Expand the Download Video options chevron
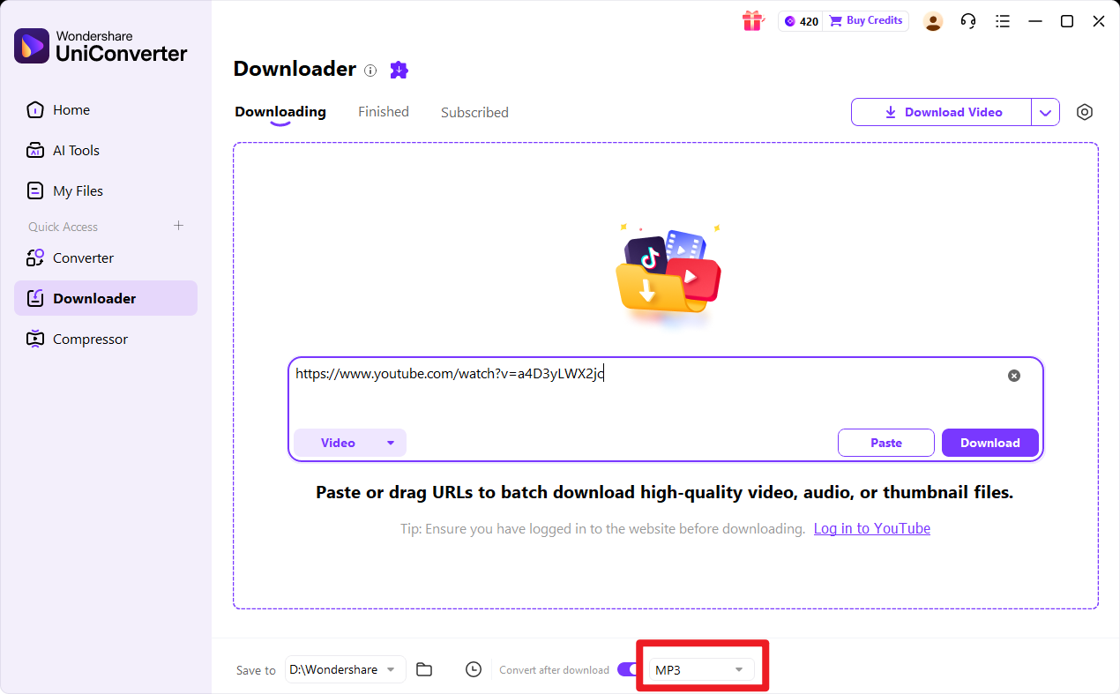The width and height of the screenshot is (1120, 694). tap(1046, 112)
